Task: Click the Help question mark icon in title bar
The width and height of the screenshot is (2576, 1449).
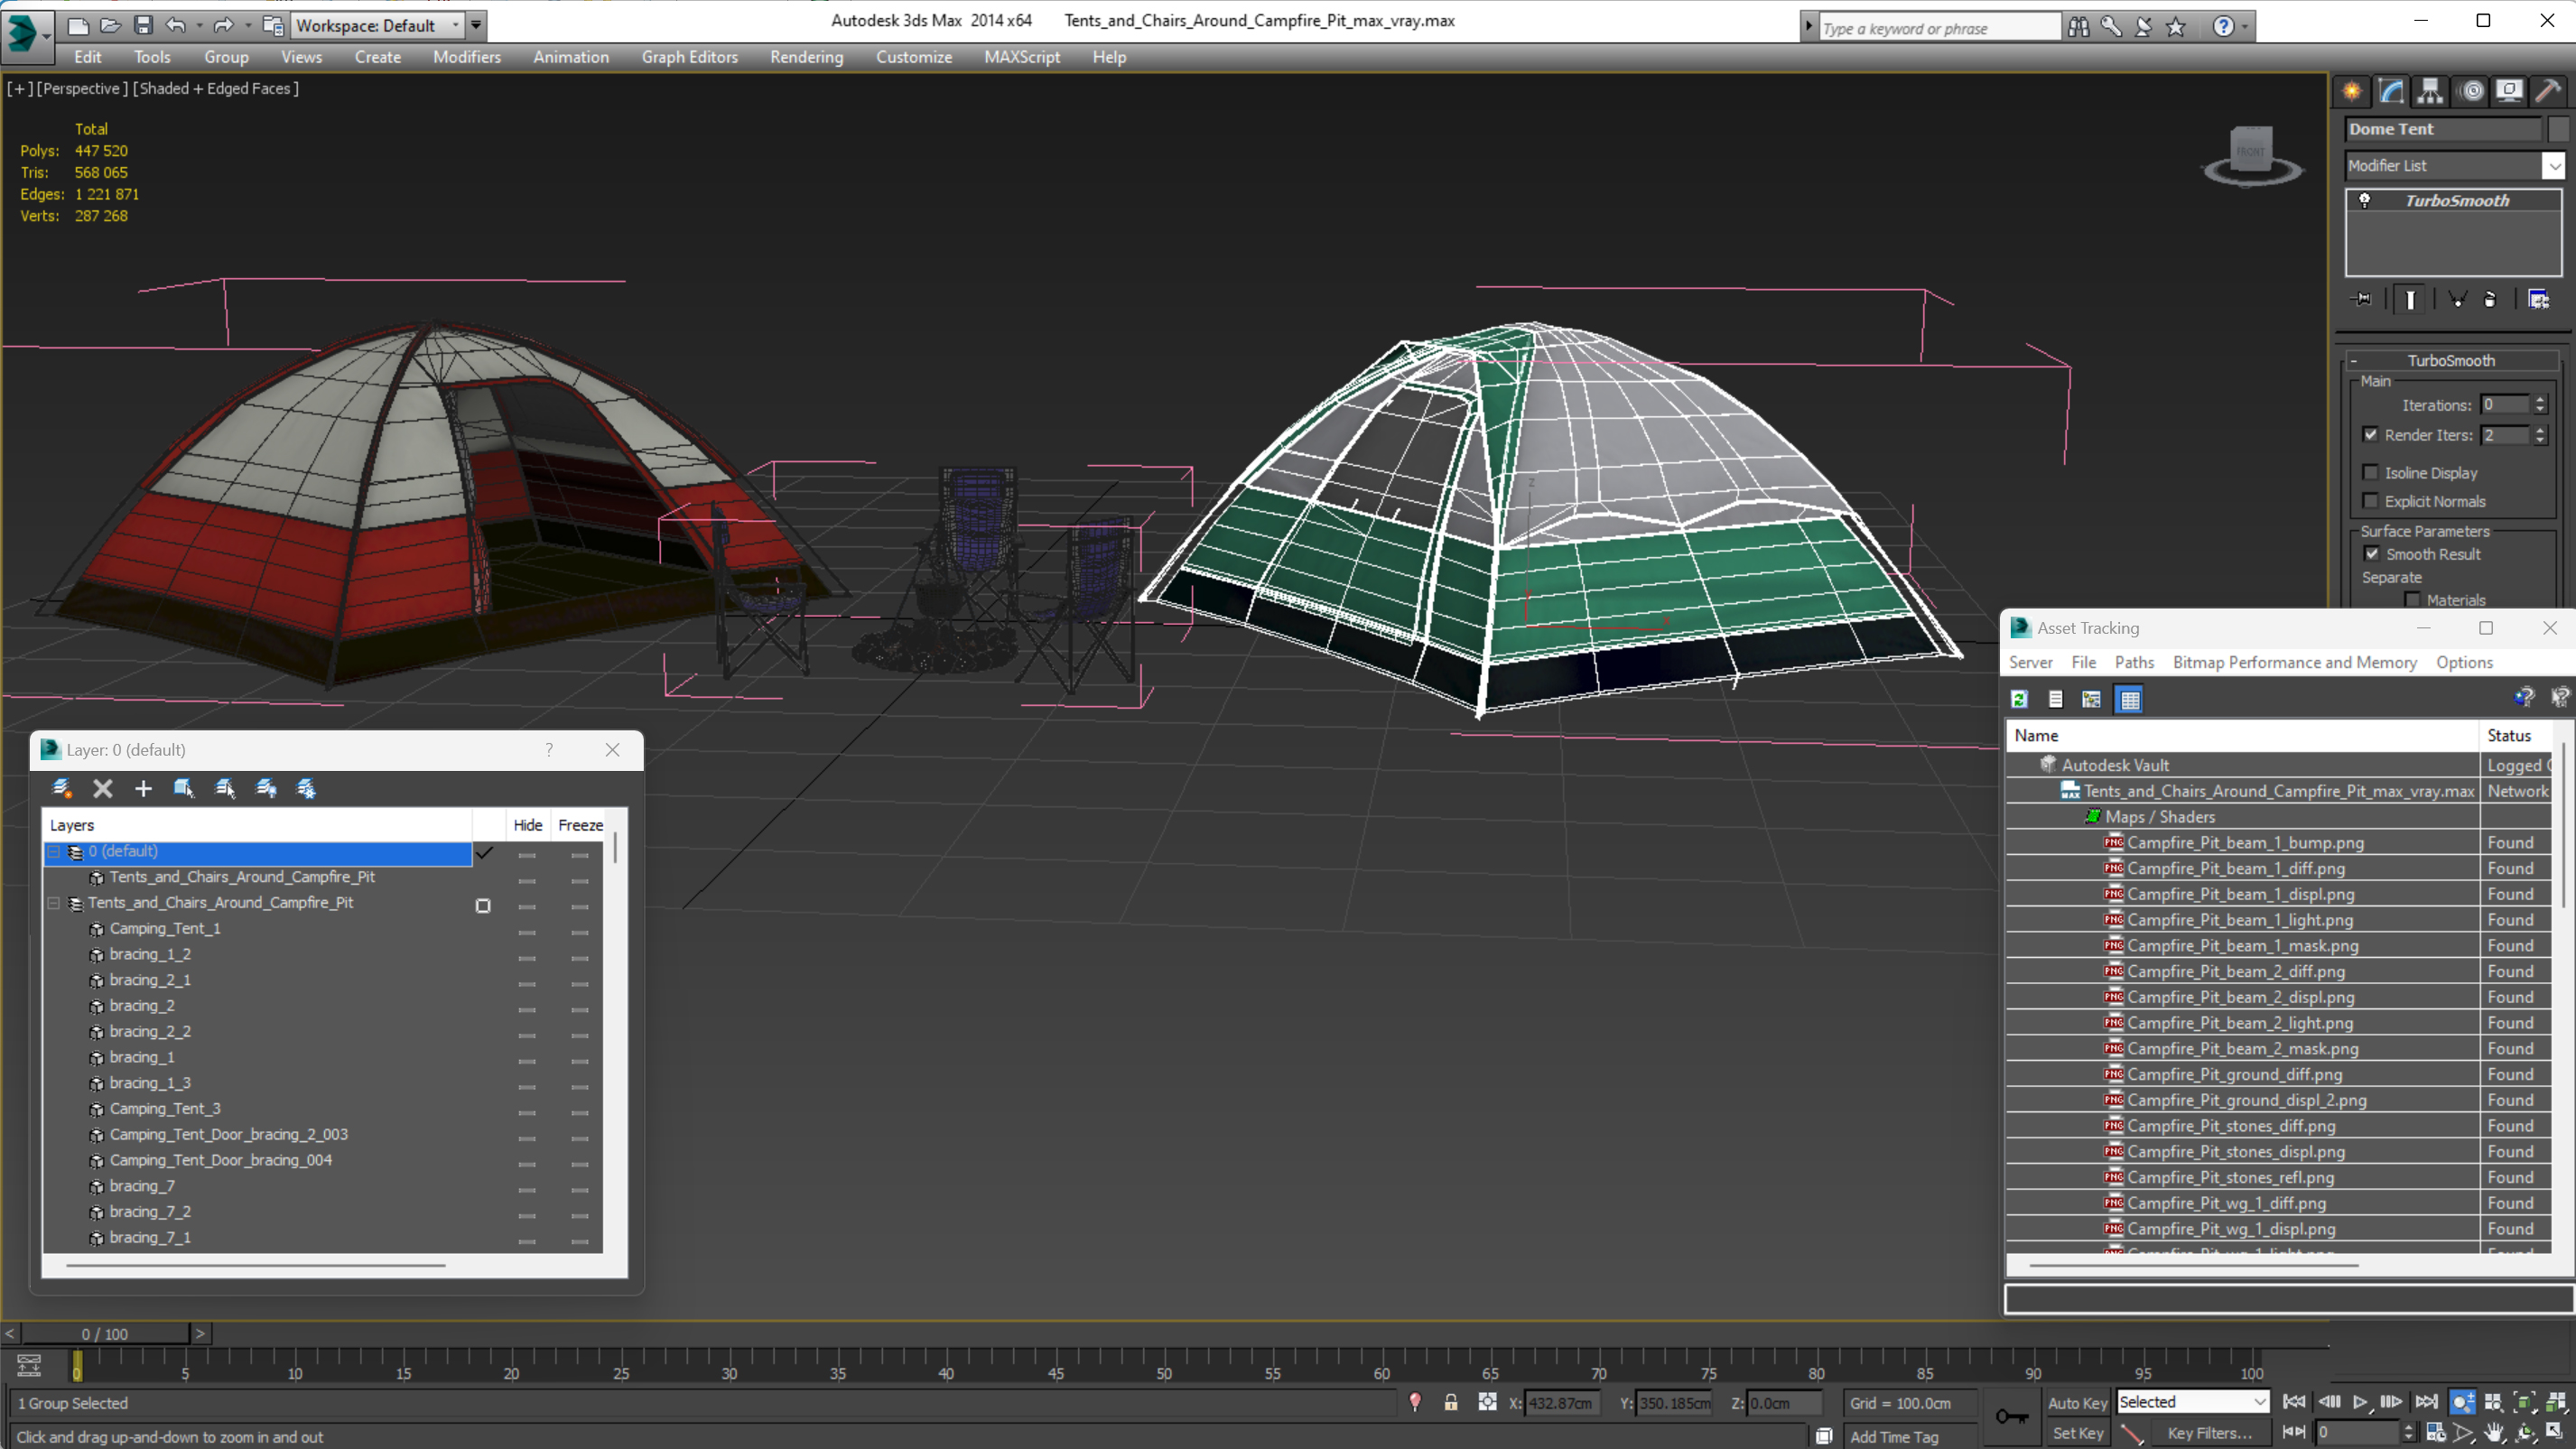Action: point(2222,27)
